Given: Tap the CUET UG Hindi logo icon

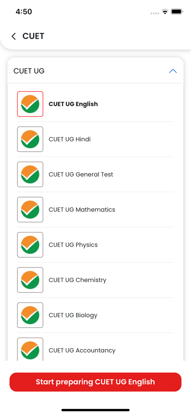Looking at the screenshot, I should [30, 139].
